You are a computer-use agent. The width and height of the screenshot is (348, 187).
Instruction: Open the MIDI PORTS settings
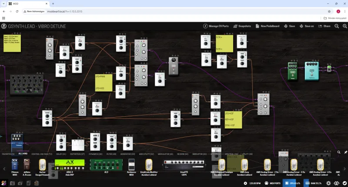click(273, 183)
